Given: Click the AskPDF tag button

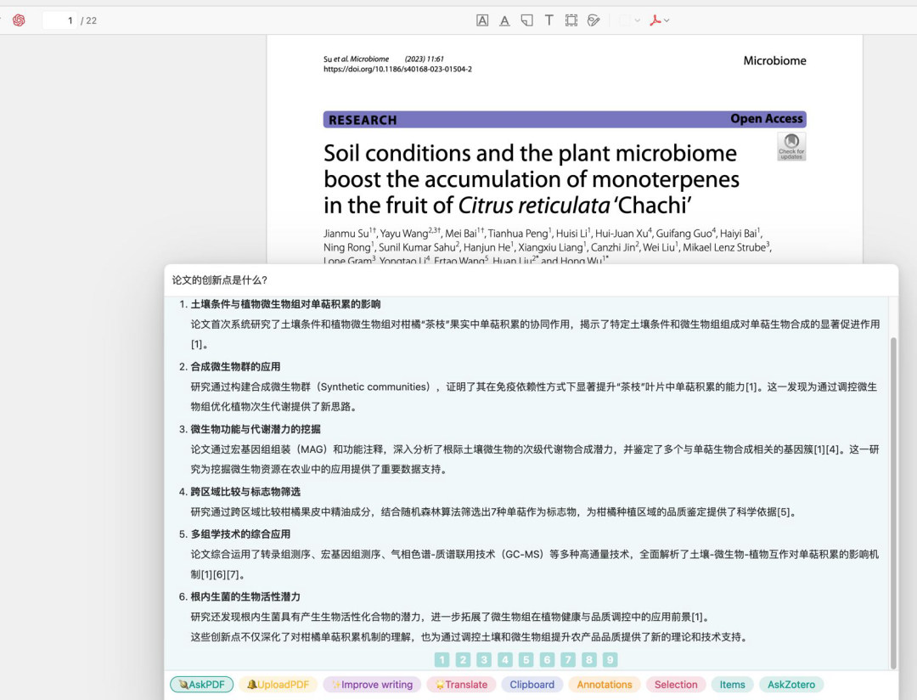Looking at the screenshot, I should [202, 684].
